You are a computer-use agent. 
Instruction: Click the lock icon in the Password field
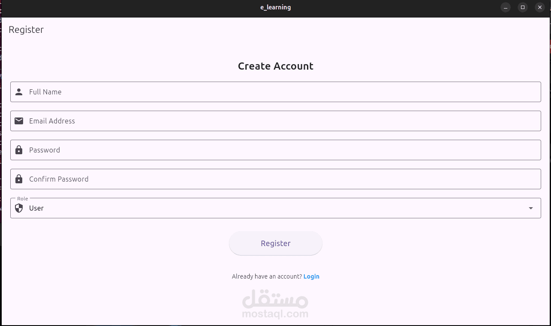tap(19, 150)
